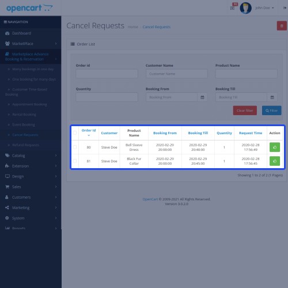Screen dimensions: 288x288
Task: Expand the Customers sidebar menu
Action: 31,197
